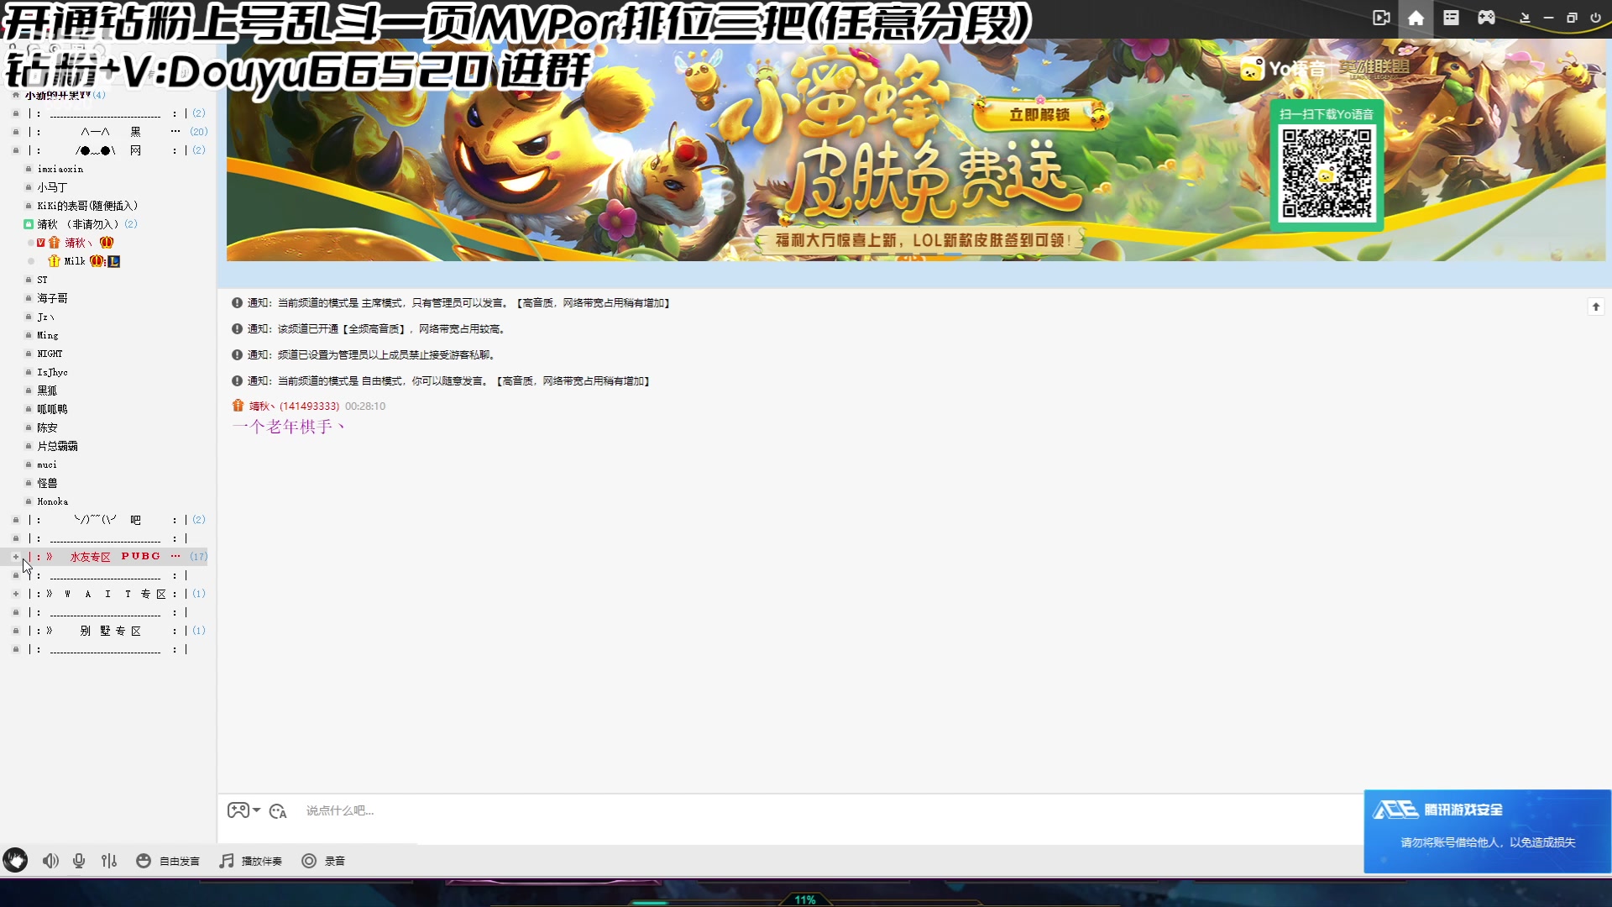Click the sender name 靖秋丶 (141493333) in chat
The width and height of the screenshot is (1612, 907).
coord(294,406)
